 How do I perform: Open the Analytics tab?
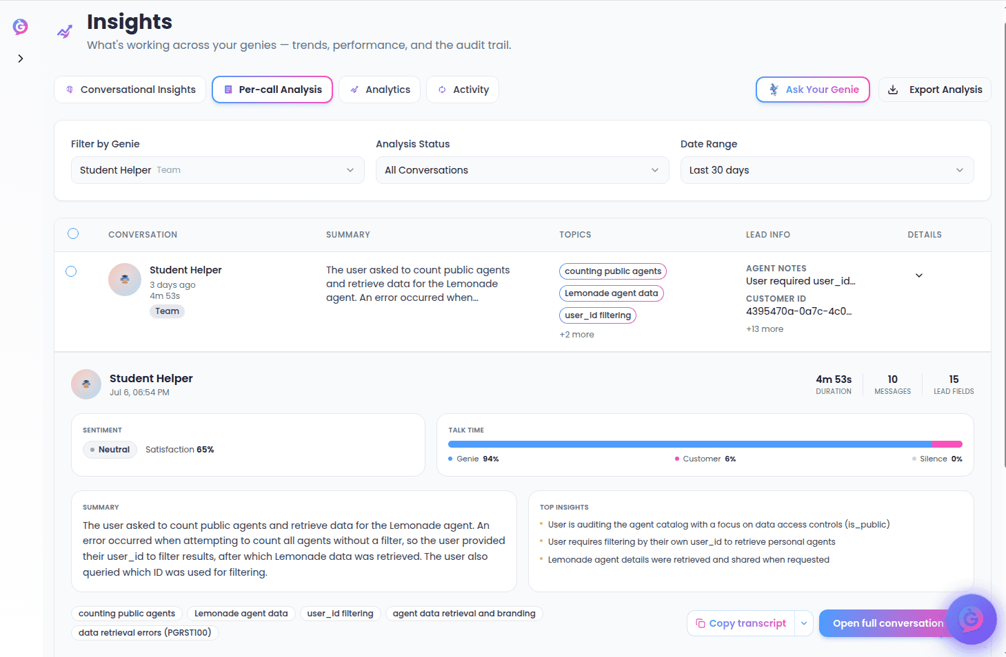pos(379,90)
